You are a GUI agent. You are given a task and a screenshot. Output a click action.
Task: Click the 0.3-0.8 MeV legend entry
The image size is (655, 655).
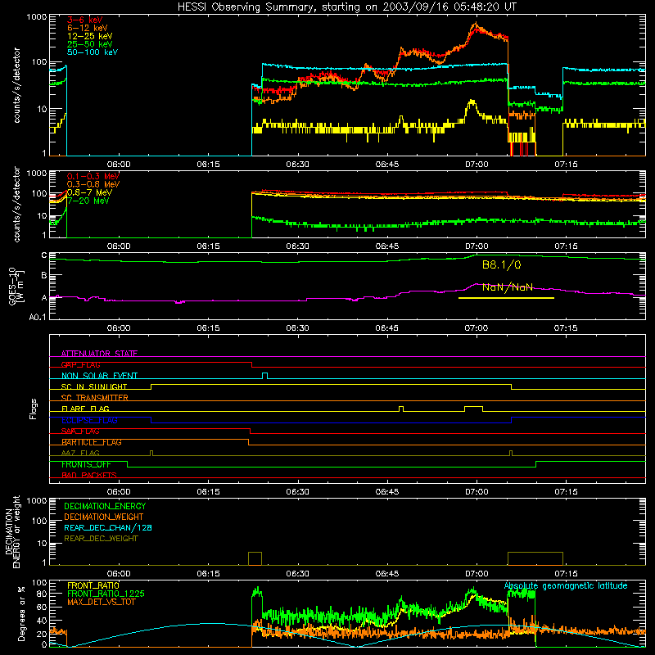pos(93,184)
